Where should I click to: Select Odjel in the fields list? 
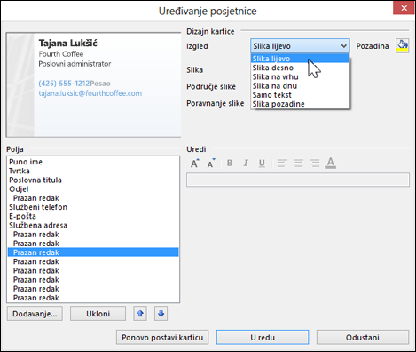pos(93,189)
